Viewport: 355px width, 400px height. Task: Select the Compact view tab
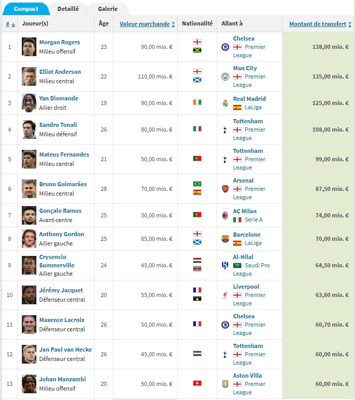point(26,9)
